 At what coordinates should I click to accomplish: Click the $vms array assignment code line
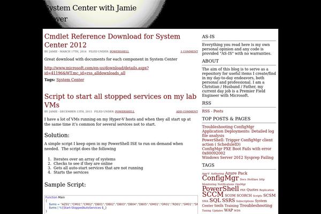(x=123, y=204)
